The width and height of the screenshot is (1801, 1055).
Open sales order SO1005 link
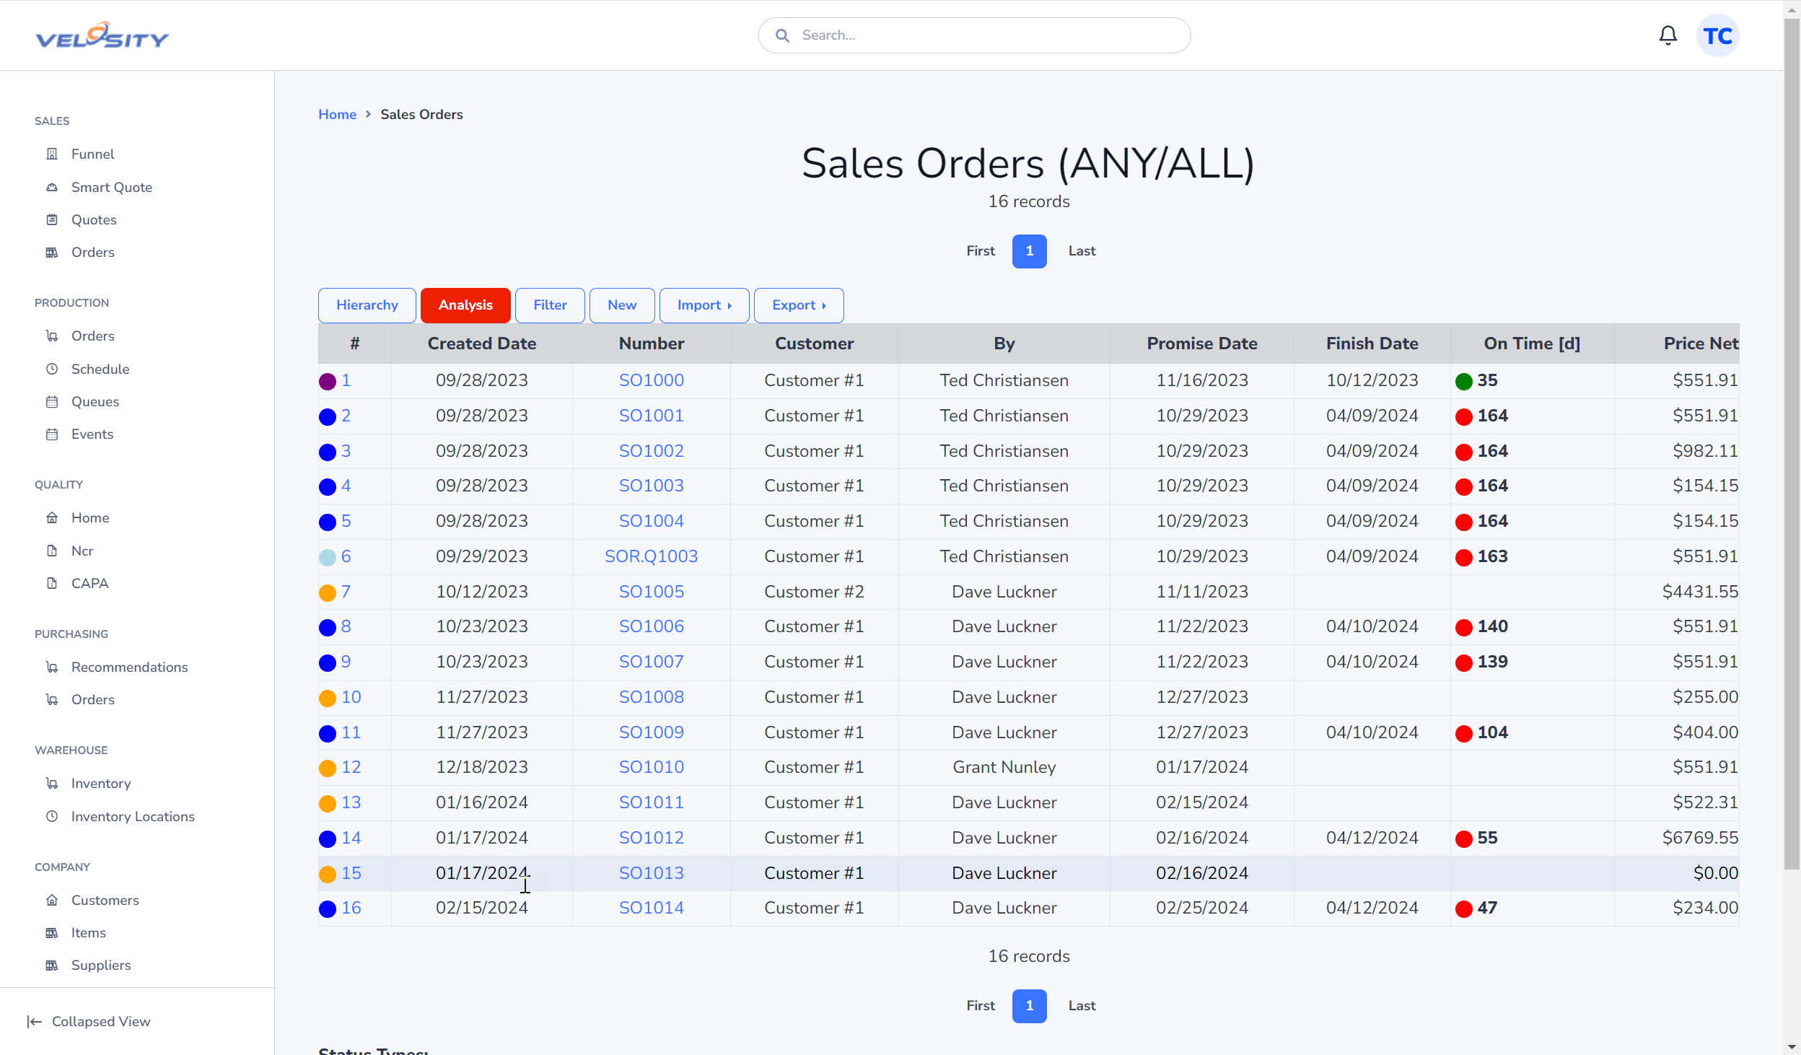coord(651,592)
